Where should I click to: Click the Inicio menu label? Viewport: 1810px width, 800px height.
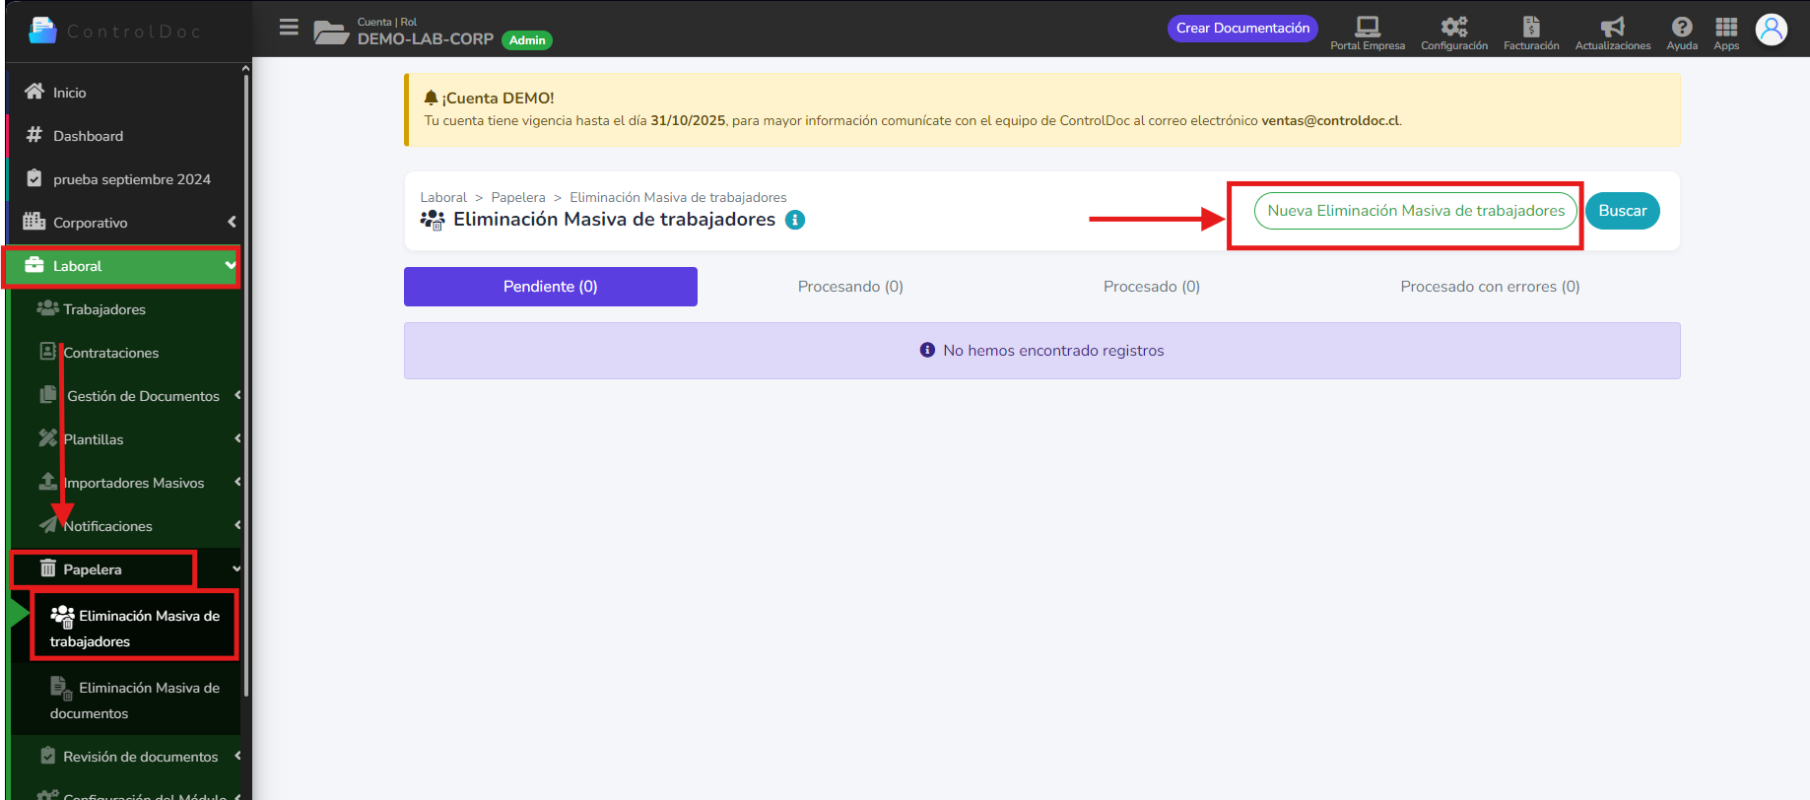70,93
